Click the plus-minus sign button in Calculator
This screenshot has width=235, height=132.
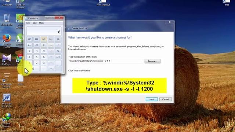point(51,45)
